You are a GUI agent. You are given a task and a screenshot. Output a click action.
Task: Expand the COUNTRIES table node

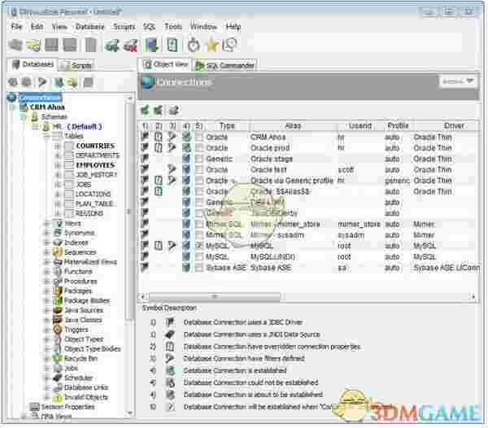[x=57, y=146]
